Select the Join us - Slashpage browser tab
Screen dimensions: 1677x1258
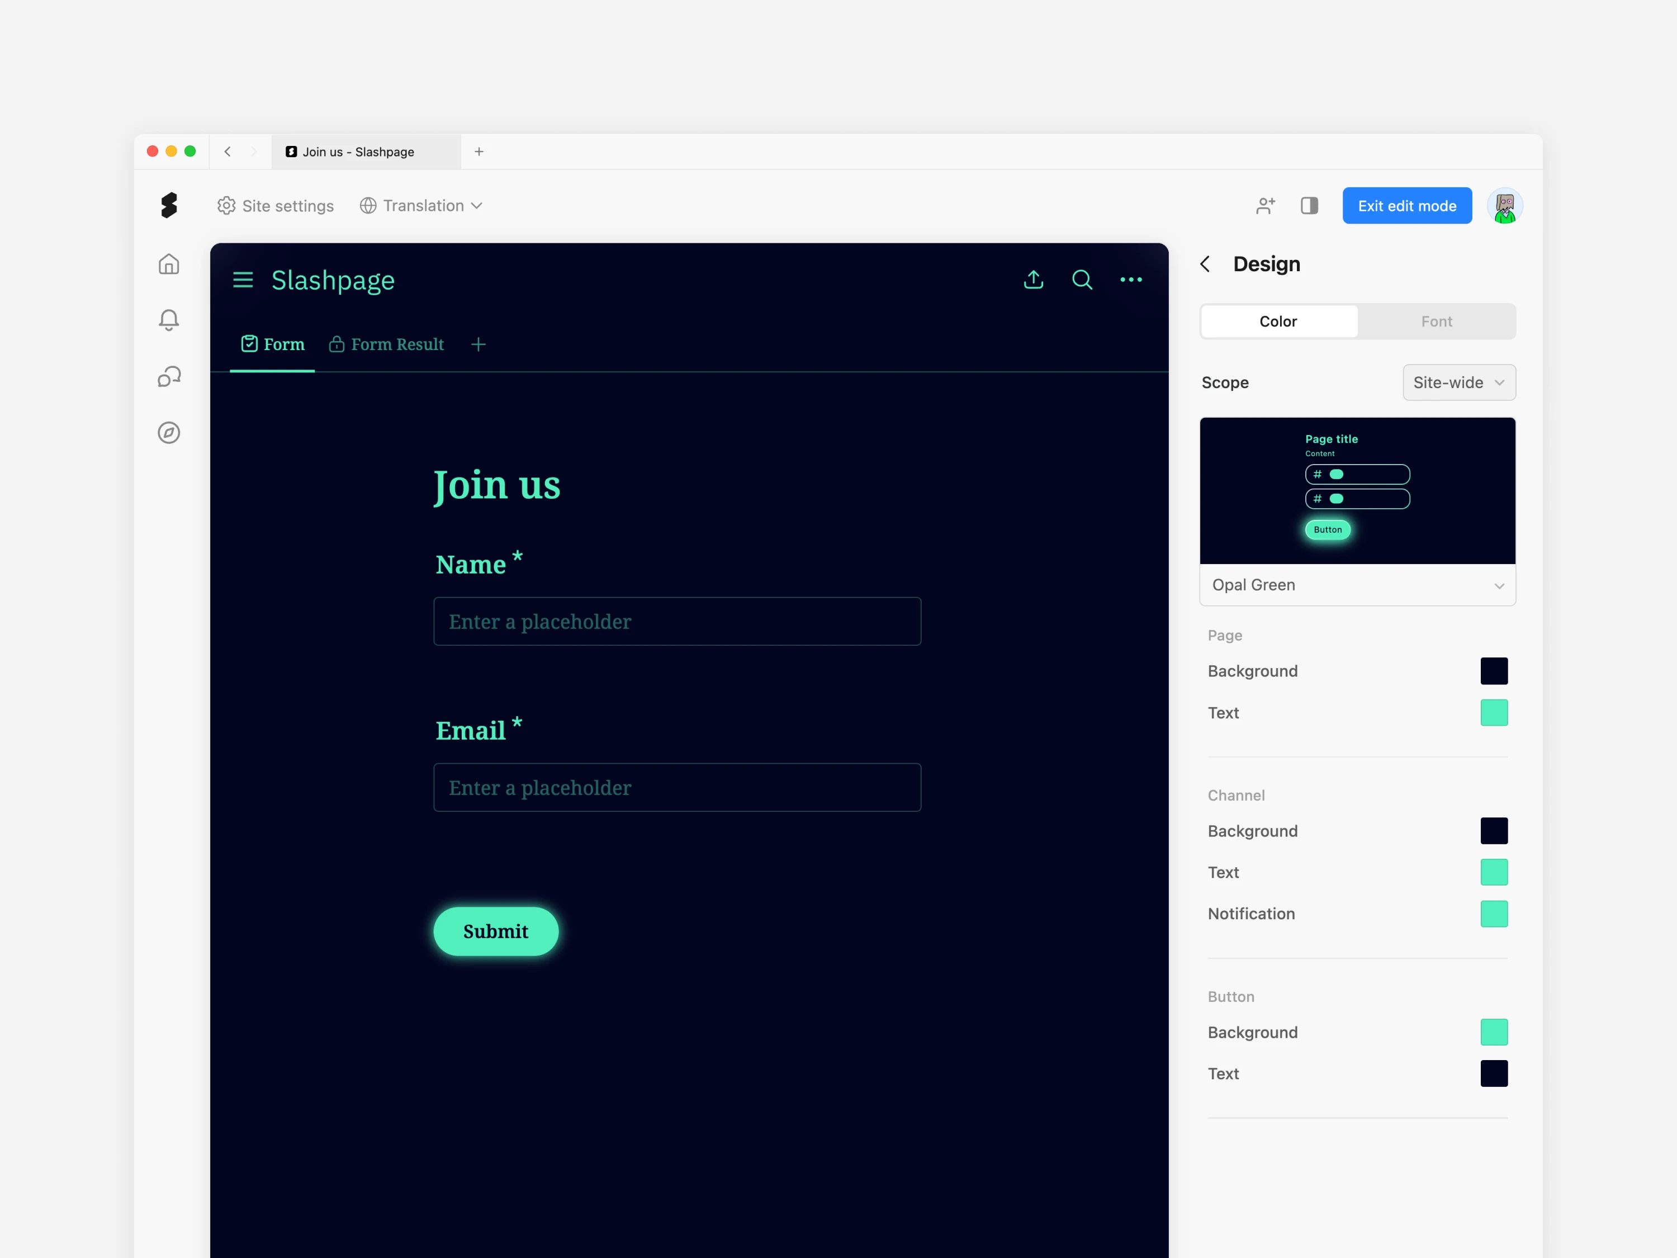tap(366, 152)
